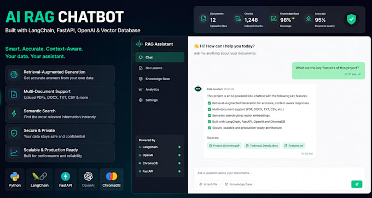Click 'OpenAI' in the Powered by list
Viewport: 372px width, 198px height.
point(148,155)
